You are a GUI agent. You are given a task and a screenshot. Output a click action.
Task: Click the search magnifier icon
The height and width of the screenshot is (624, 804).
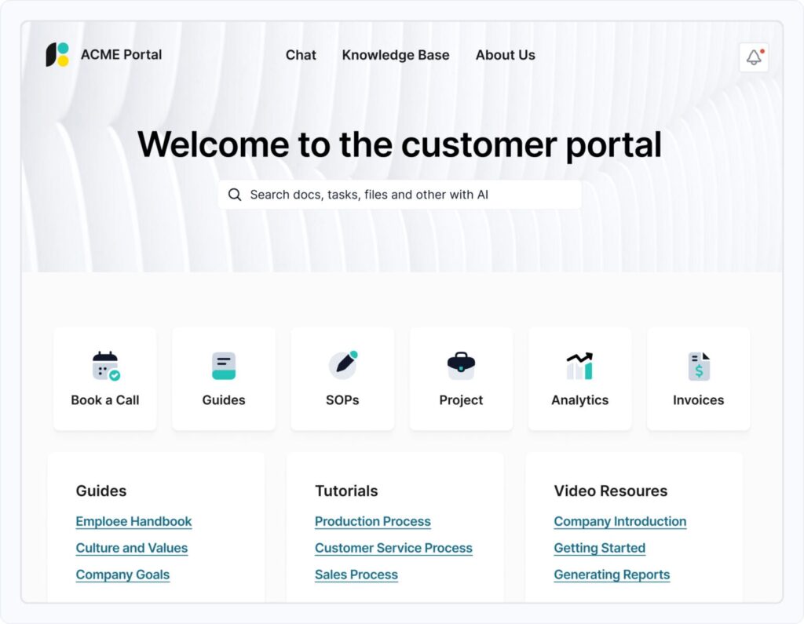(235, 195)
